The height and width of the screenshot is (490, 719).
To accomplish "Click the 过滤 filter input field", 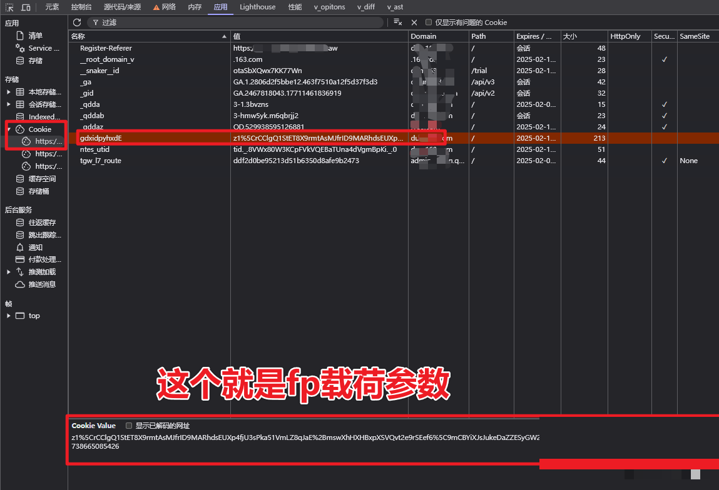I will pos(238,22).
